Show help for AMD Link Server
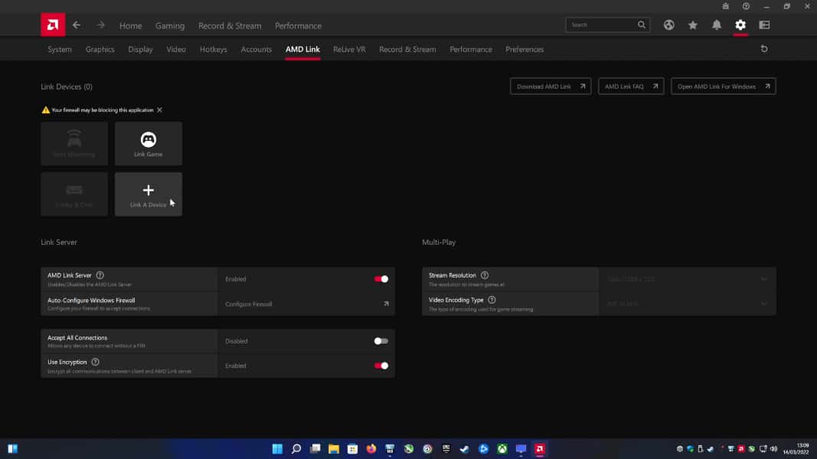This screenshot has height=459, width=817. tap(100, 275)
